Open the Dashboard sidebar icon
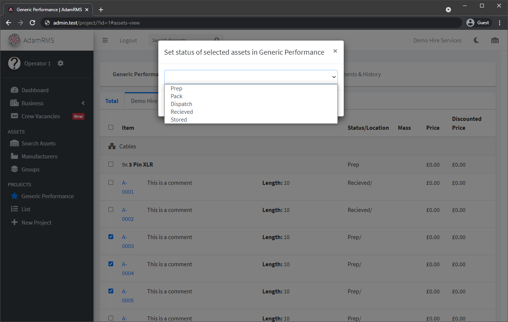The width and height of the screenshot is (508, 322). click(15, 90)
